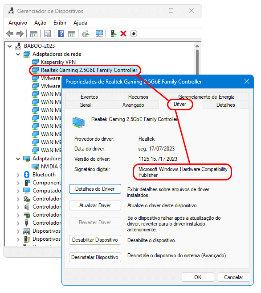Click the Bluetooth category icon
The image size is (261, 293).
click(x=27, y=175)
